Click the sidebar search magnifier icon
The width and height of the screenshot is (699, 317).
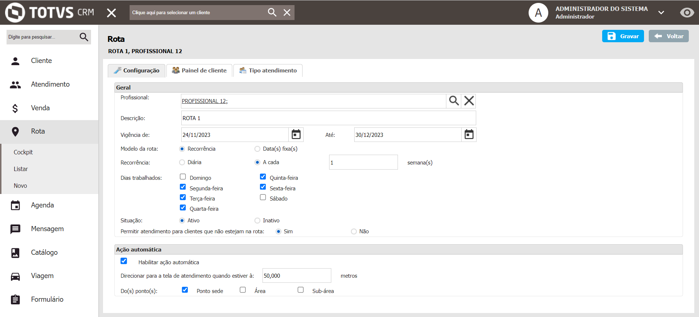[x=84, y=37]
